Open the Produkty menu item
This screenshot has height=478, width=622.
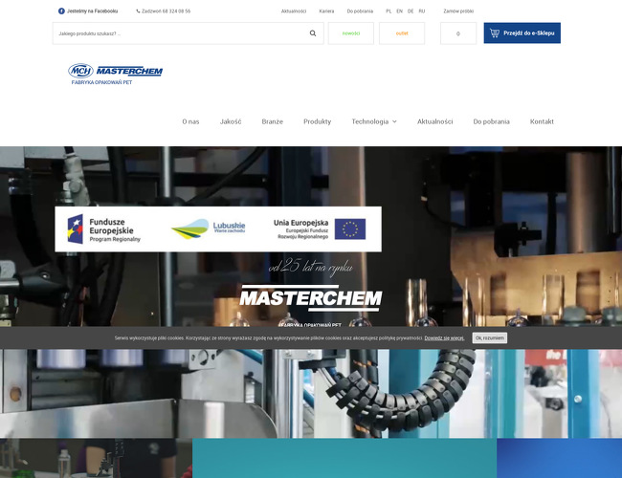318,121
